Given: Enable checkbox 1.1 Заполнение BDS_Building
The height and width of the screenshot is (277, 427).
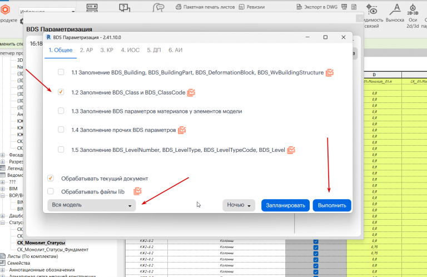Looking at the screenshot, I should (61, 72).
